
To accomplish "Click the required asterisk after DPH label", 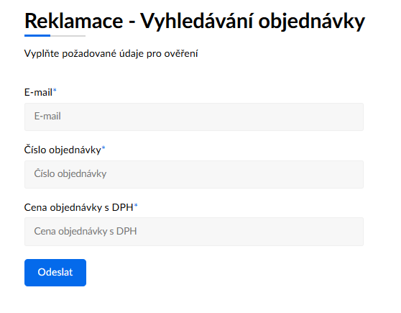I will coord(136,205).
